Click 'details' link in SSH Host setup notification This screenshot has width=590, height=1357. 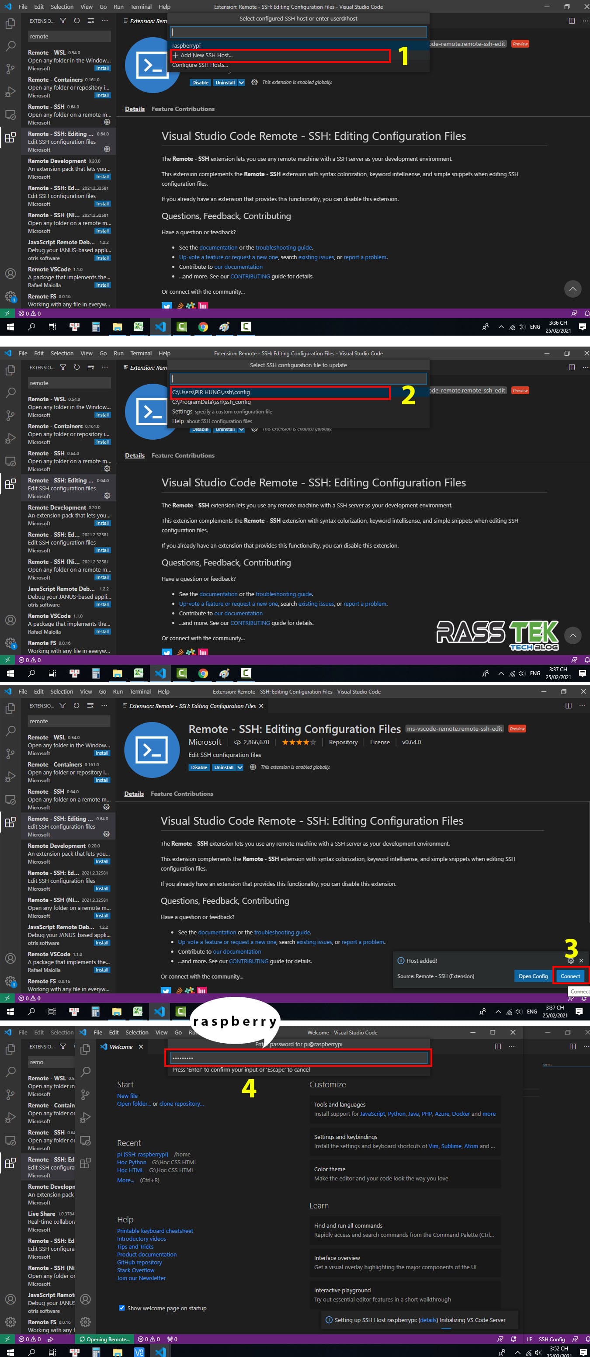pos(428,1319)
